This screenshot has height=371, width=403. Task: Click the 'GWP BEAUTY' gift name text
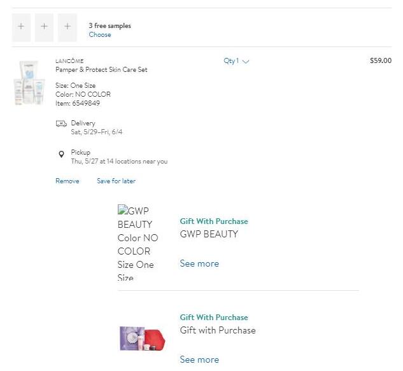click(209, 234)
